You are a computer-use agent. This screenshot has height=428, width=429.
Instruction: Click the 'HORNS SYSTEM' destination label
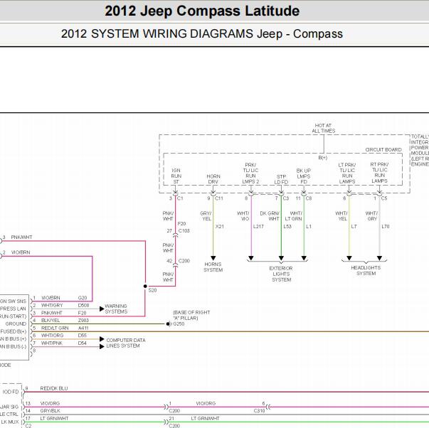[213, 267]
